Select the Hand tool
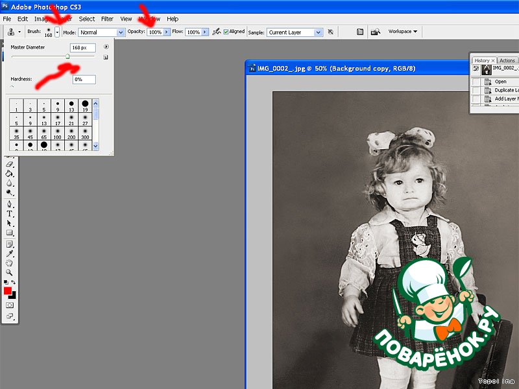The image size is (519, 389). click(10, 263)
